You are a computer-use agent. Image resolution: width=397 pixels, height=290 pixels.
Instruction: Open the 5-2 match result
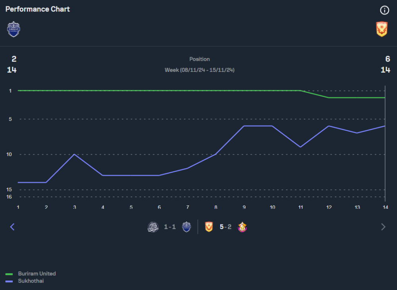pyautogui.click(x=225, y=227)
